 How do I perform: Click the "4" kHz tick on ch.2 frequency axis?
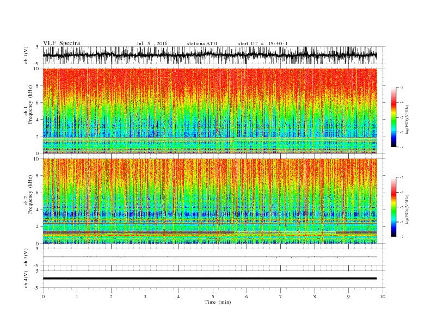coord(38,209)
